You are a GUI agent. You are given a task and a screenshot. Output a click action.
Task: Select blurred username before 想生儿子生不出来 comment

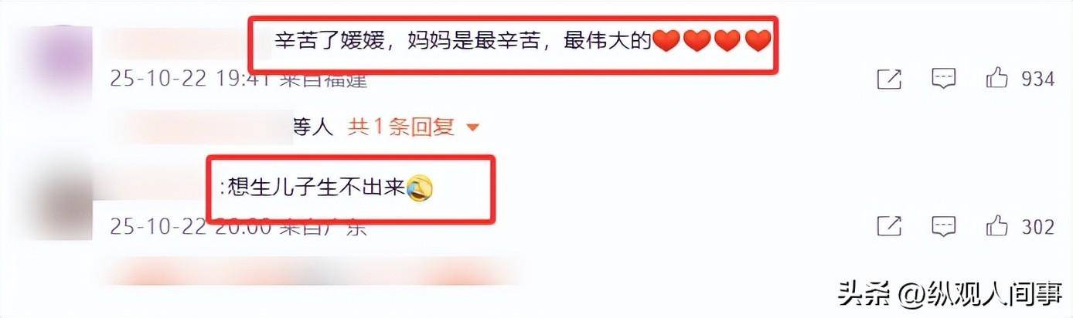155,189
